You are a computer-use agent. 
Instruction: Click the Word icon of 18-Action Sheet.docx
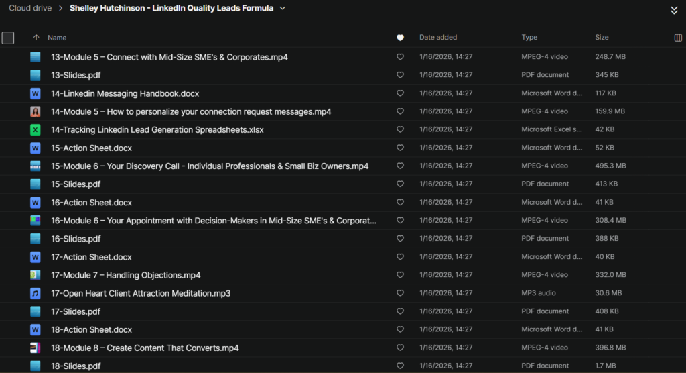click(36, 329)
